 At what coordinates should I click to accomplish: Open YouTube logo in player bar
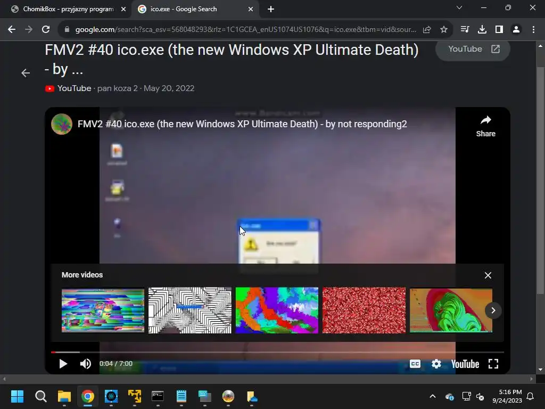(465, 364)
